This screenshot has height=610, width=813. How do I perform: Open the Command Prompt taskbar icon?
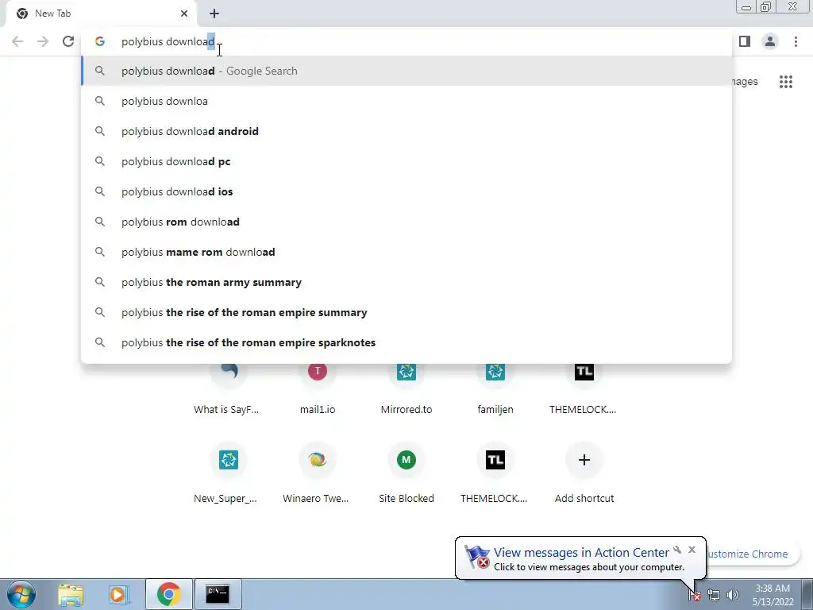click(x=218, y=594)
